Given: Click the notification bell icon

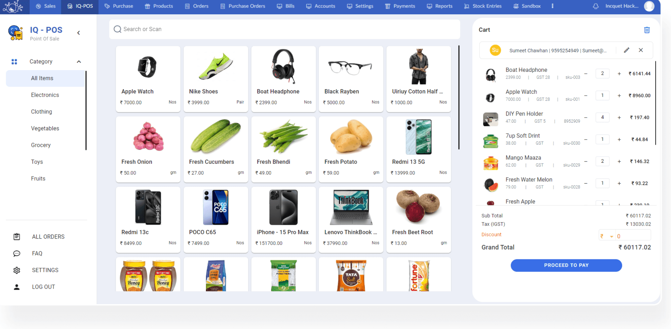Looking at the screenshot, I should (596, 6).
